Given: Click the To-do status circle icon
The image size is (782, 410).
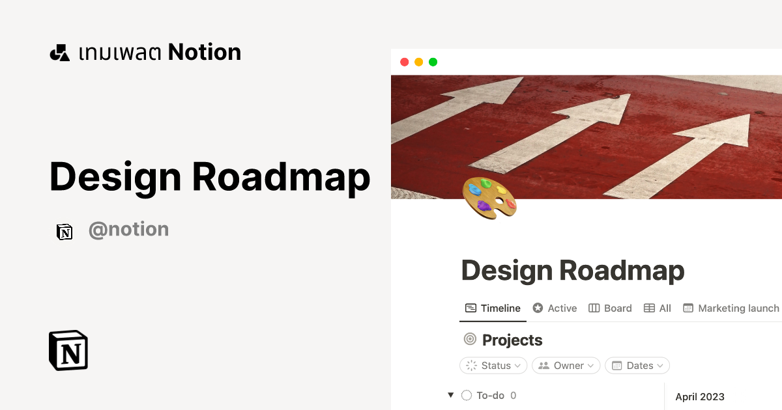Looking at the screenshot, I should pyautogui.click(x=467, y=396).
